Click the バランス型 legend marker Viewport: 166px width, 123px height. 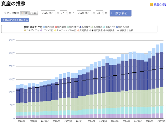pos(41,30)
